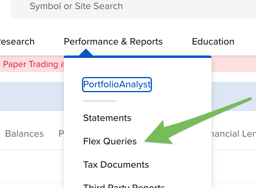The height and width of the screenshot is (188, 256).
Task: Click the red Paper Trading banner
Action: coord(30,64)
